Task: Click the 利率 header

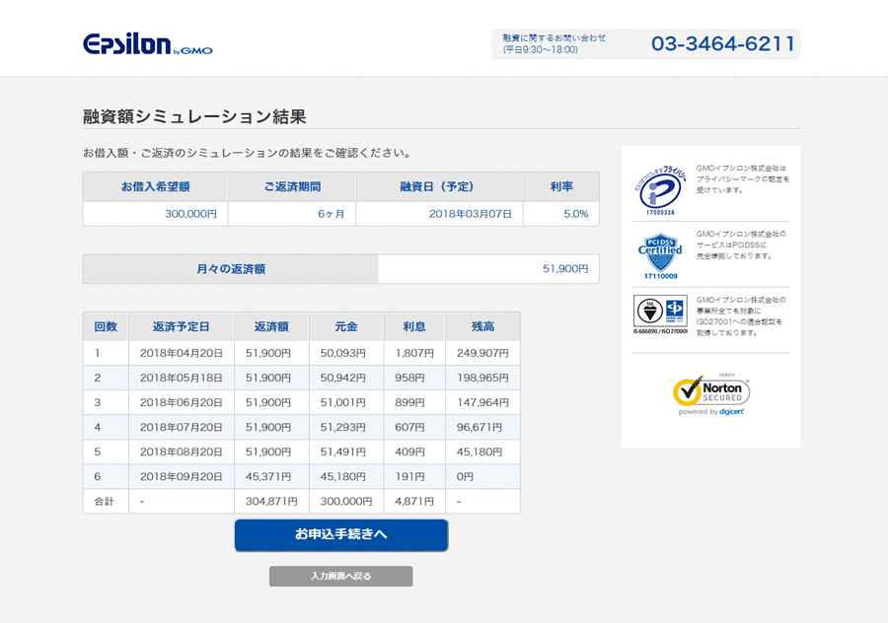Action: 561,186
